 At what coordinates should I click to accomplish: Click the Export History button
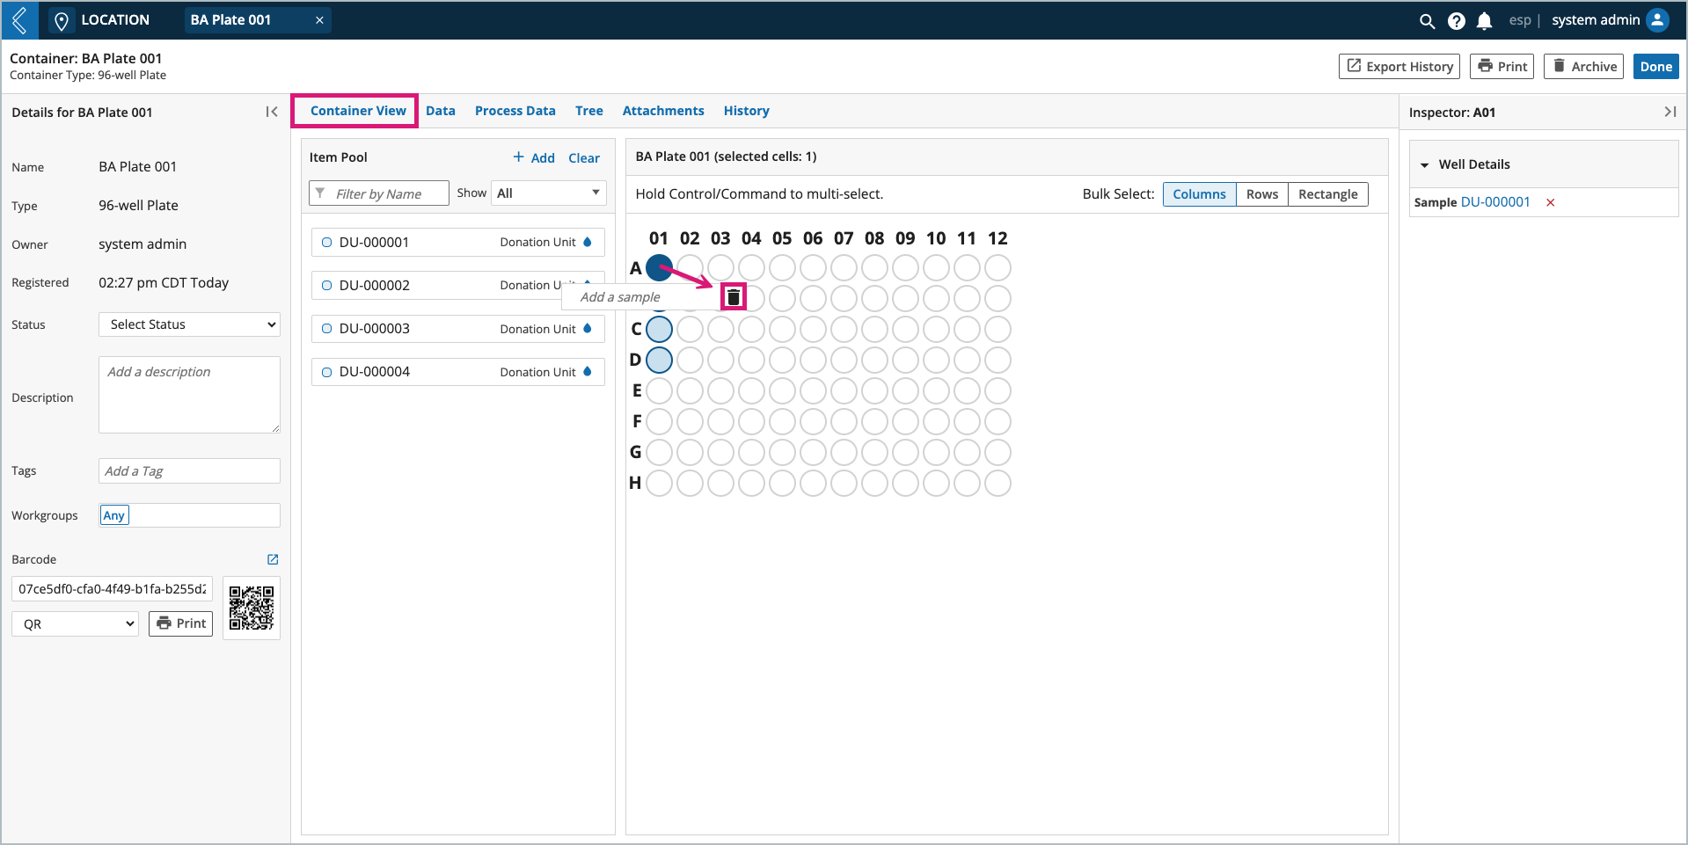[1399, 67]
